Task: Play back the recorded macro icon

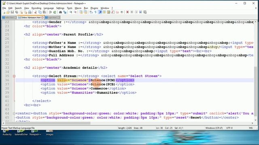Action: (136, 12)
